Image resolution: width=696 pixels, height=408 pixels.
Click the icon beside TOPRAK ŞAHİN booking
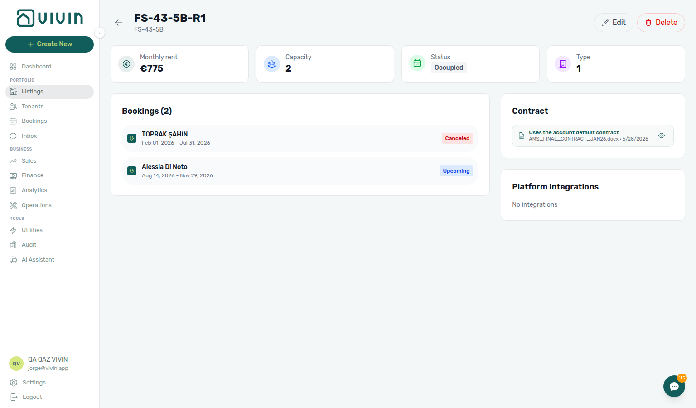point(132,138)
